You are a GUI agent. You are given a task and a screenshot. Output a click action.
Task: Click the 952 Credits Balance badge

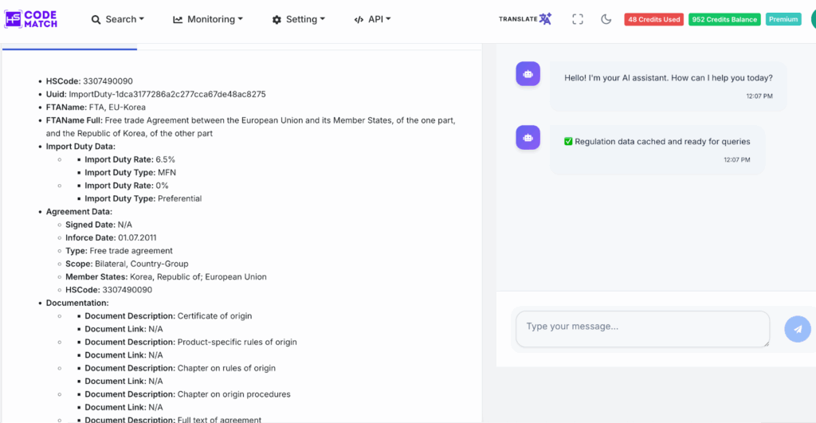pyautogui.click(x=724, y=19)
